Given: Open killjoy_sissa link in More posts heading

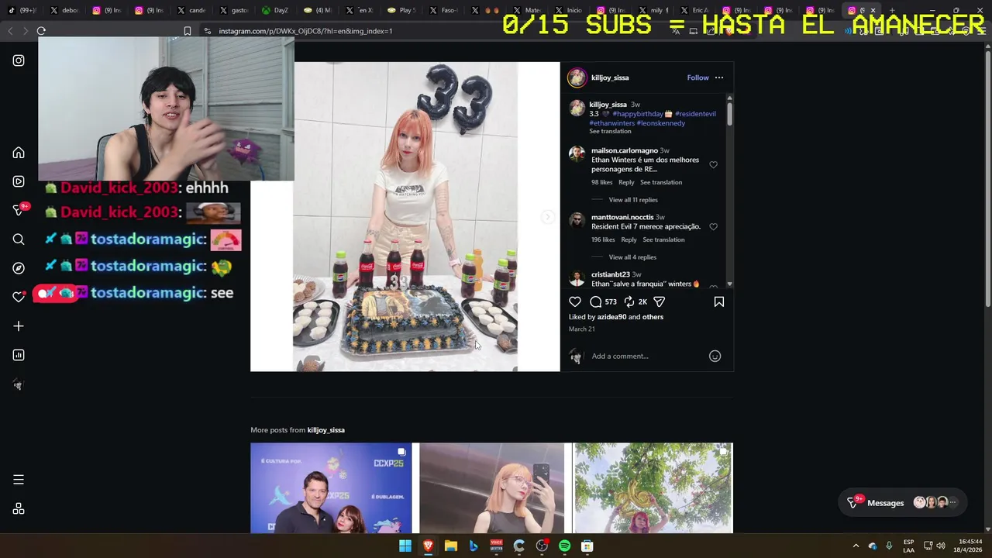Looking at the screenshot, I should pyautogui.click(x=325, y=430).
